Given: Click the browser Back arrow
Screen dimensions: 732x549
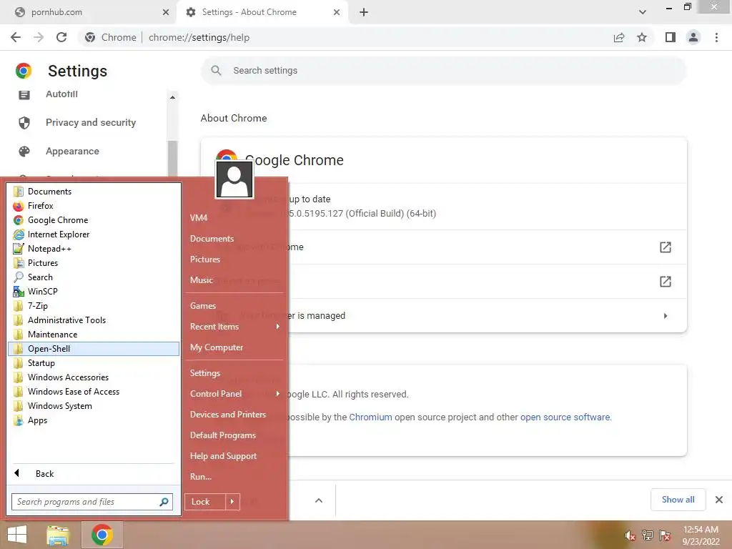Looking at the screenshot, I should click(x=16, y=37).
